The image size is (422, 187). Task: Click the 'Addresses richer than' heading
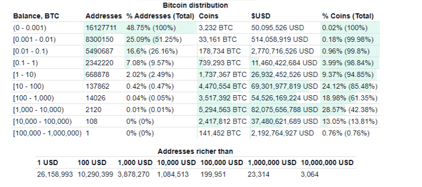click(x=195, y=151)
